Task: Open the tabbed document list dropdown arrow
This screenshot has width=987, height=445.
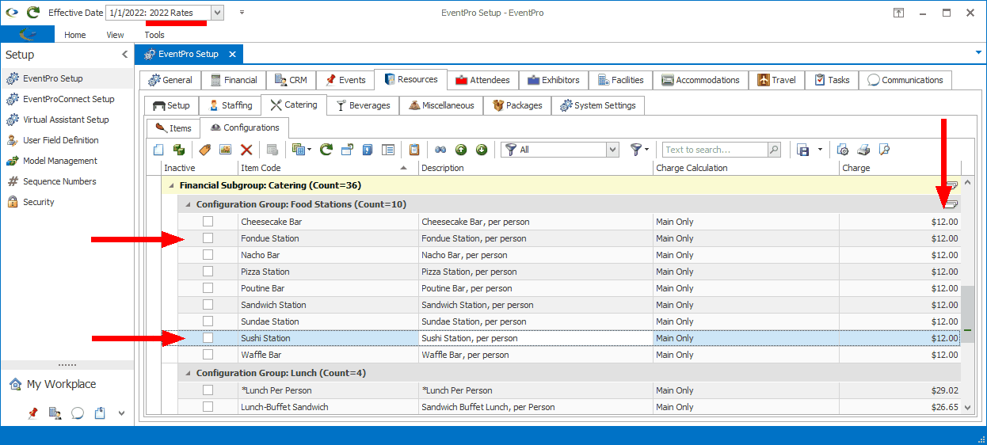Action: (x=978, y=52)
